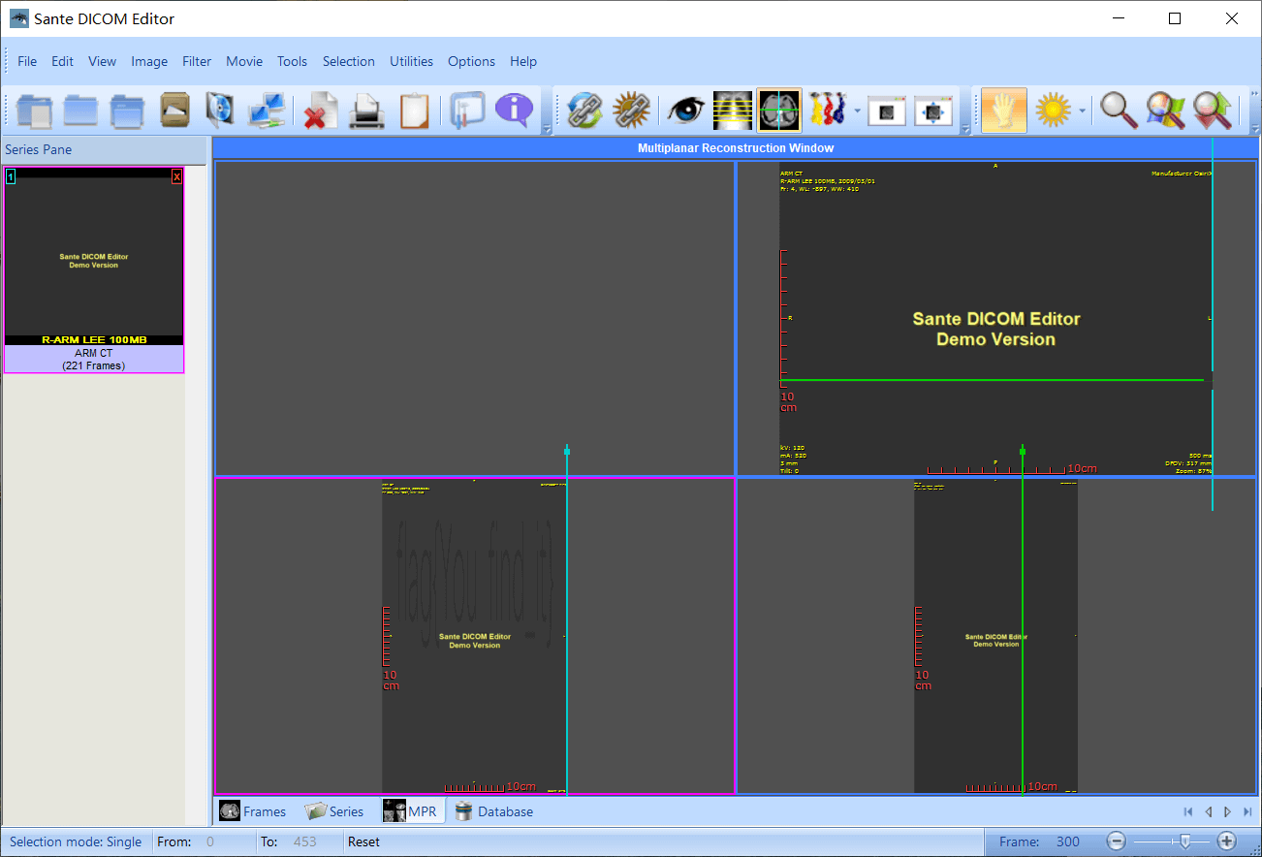Click the open file folder icon
The width and height of the screenshot is (1262, 857).
tap(34, 111)
